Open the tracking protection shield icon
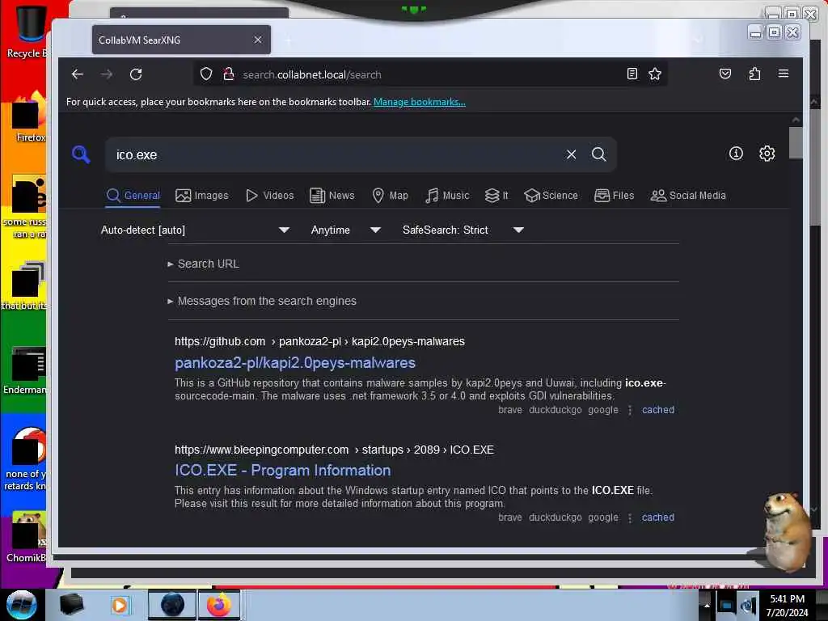The height and width of the screenshot is (621, 828). coord(206,74)
